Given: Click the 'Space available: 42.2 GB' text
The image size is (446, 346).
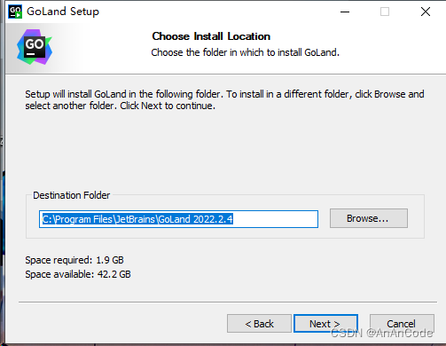Looking at the screenshot, I should coord(78,274).
